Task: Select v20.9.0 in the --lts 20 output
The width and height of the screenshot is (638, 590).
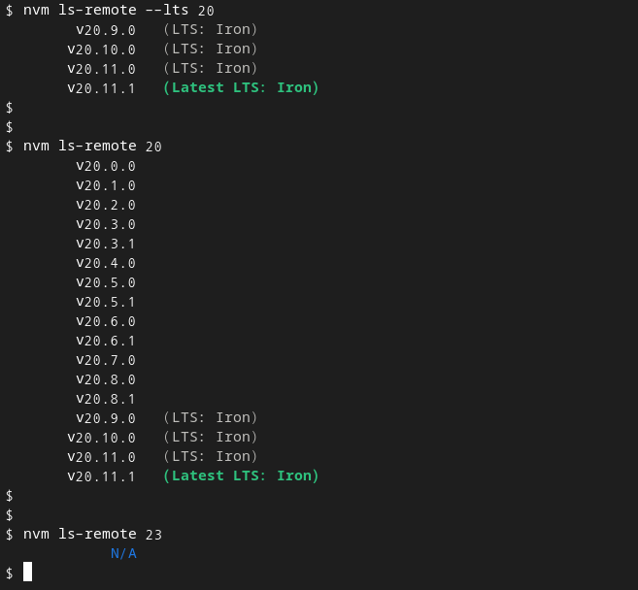Action: pos(106,30)
